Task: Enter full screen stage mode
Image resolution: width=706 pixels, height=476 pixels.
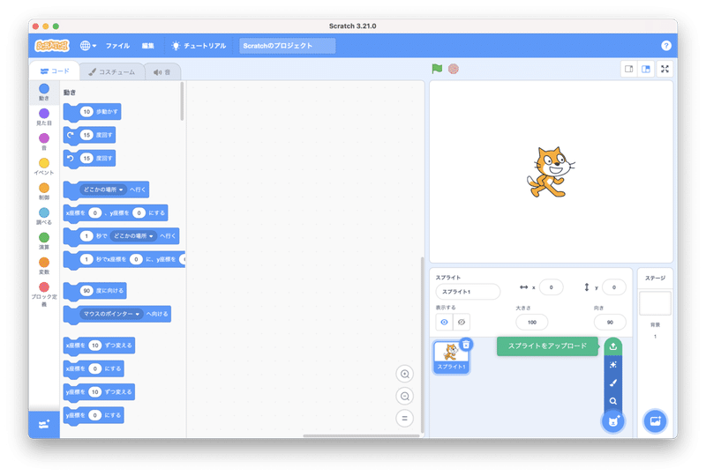Action: tap(665, 69)
